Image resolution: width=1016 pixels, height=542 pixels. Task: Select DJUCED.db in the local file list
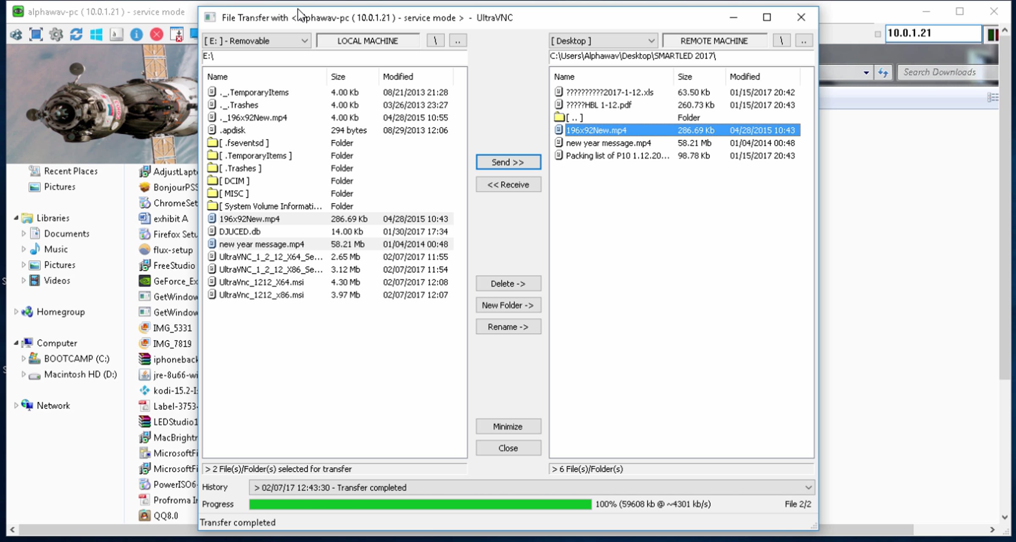click(240, 232)
